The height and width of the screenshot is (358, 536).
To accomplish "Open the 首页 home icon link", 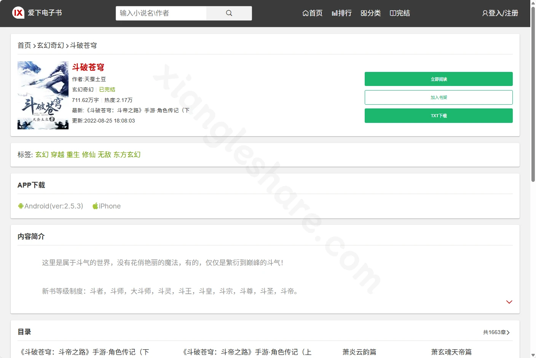I will (305, 13).
